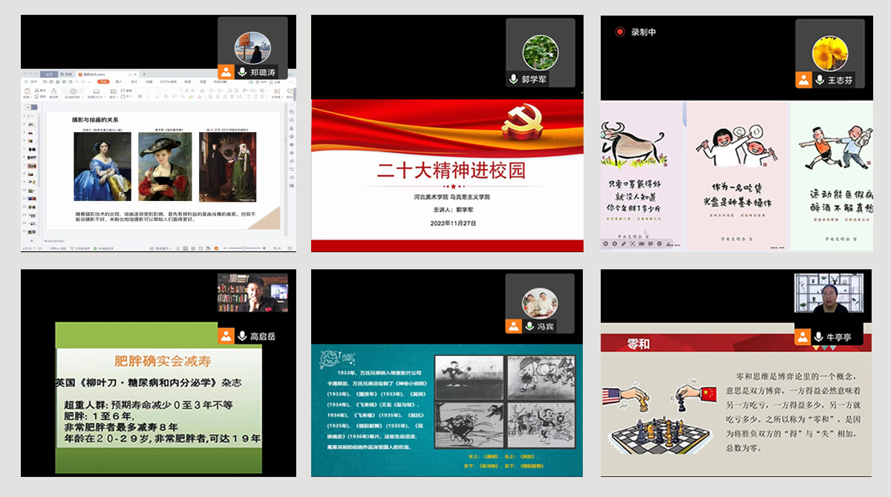Click the Underline icon in WPS ribbon

pyautogui.click(x=157, y=96)
